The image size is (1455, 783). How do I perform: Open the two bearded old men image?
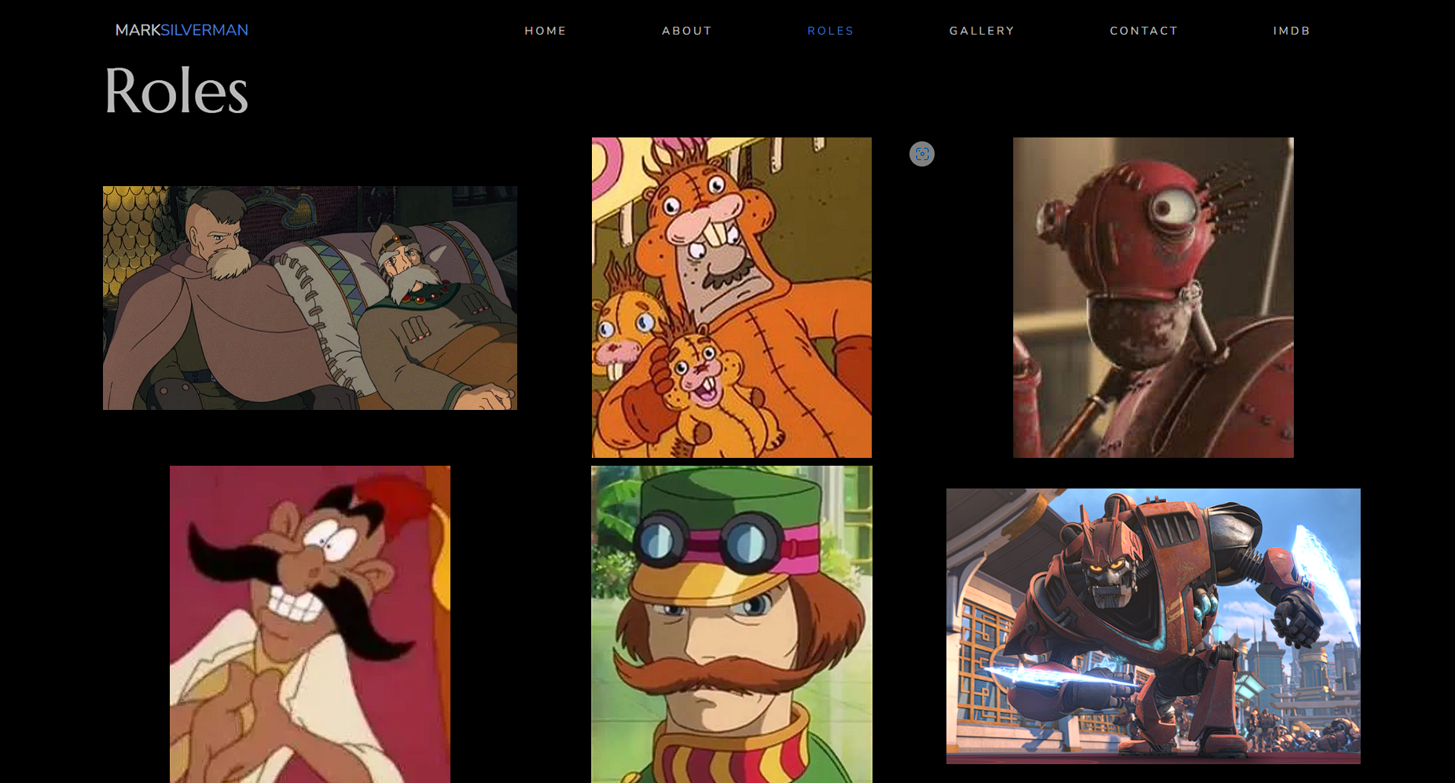point(310,298)
